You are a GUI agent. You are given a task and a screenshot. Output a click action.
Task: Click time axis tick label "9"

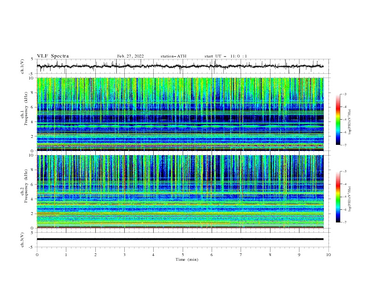coord(299,255)
